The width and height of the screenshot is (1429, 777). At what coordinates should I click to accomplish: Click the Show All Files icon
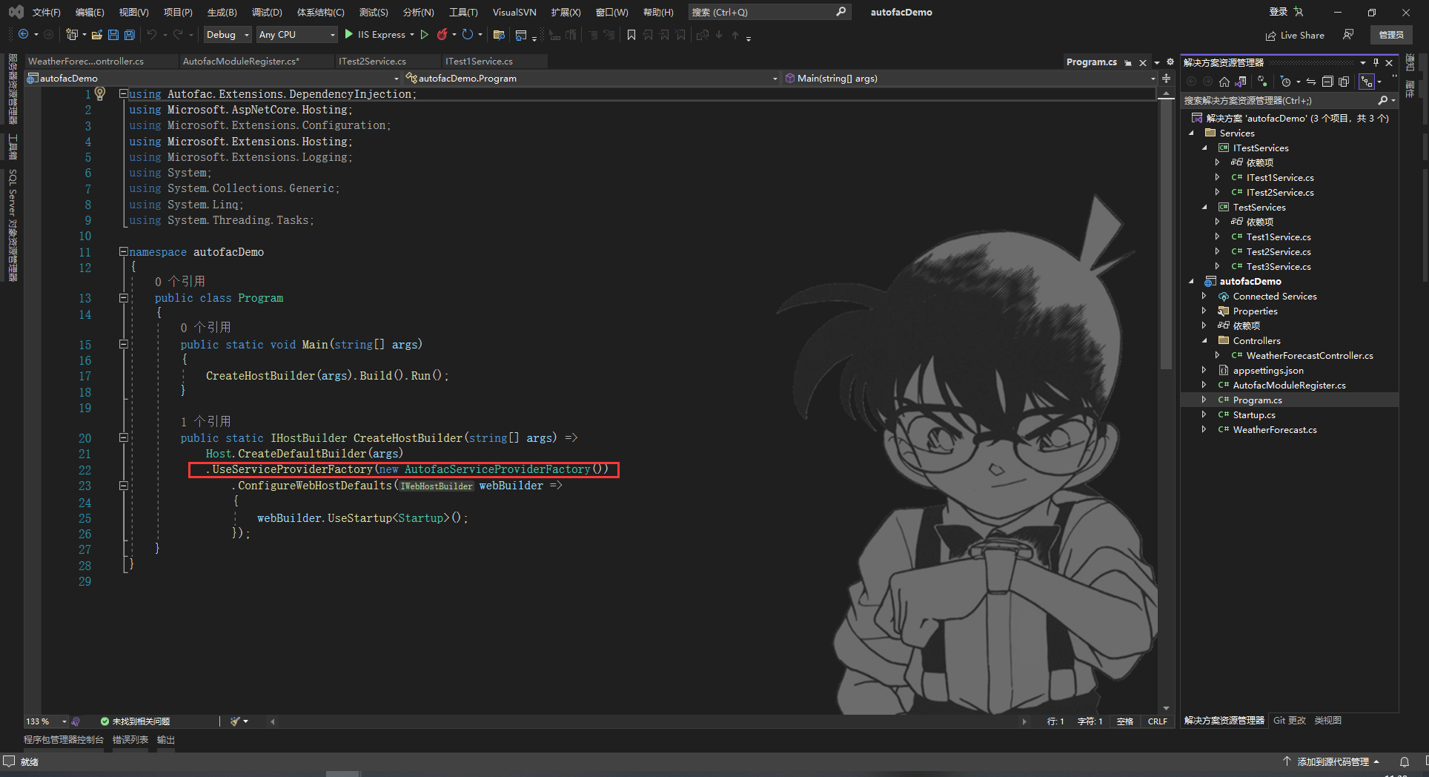coord(1344,82)
